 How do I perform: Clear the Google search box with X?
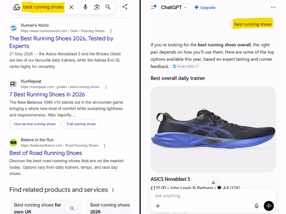(x=71, y=7)
